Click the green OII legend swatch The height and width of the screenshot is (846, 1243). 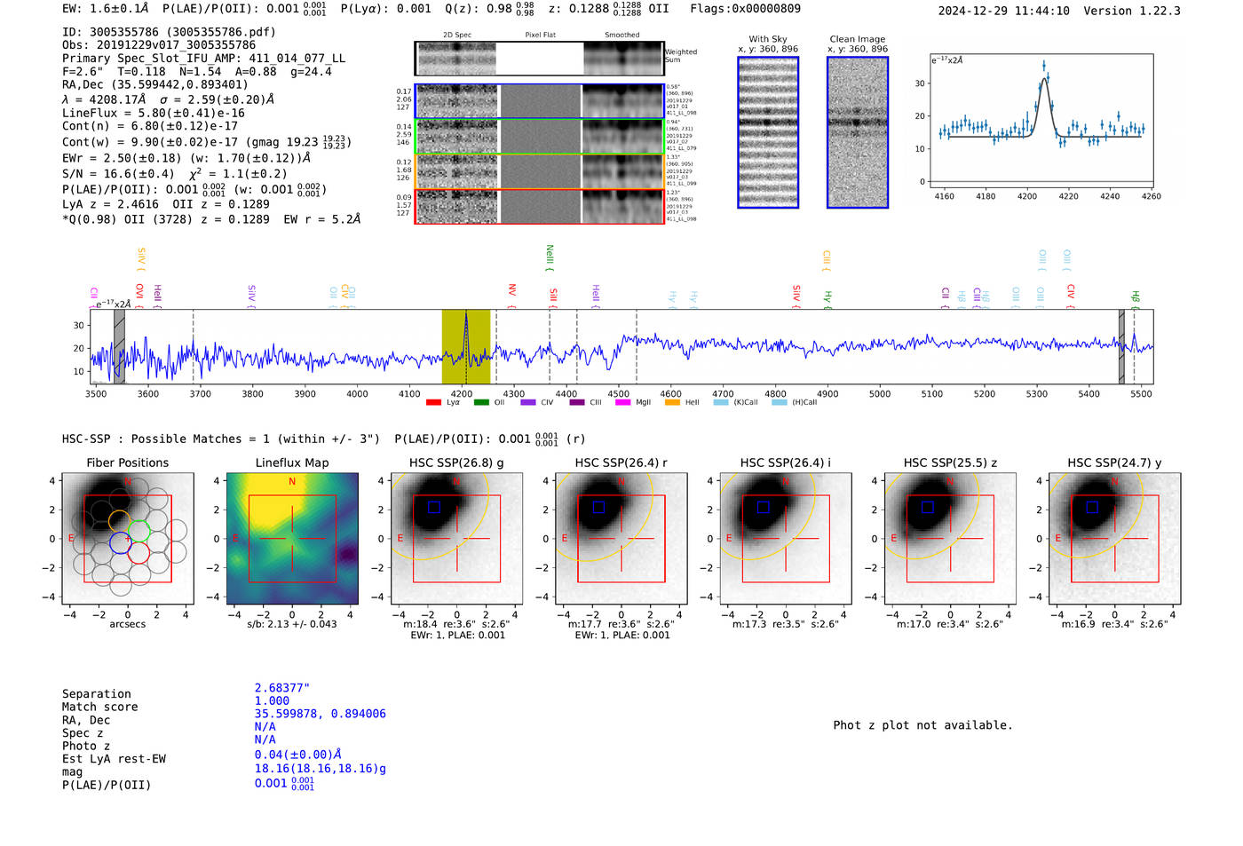(x=481, y=402)
